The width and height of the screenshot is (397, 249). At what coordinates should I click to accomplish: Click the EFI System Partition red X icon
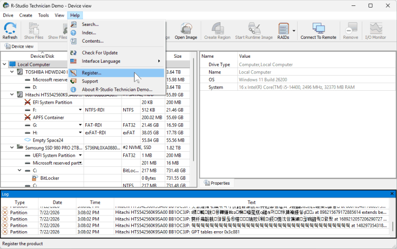[28, 102]
